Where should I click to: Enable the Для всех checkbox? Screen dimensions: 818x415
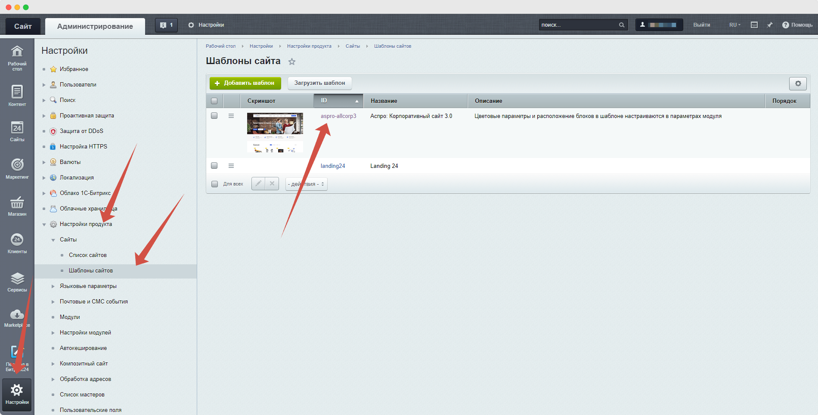(x=215, y=184)
